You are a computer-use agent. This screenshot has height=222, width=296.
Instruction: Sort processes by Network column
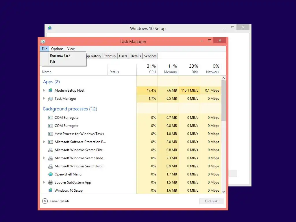tap(210, 69)
